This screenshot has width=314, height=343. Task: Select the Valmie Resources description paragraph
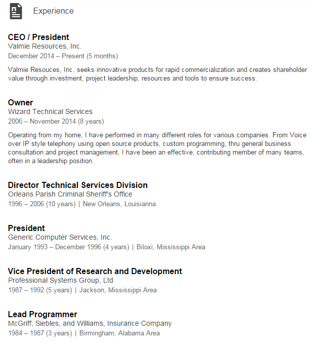(157, 74)
